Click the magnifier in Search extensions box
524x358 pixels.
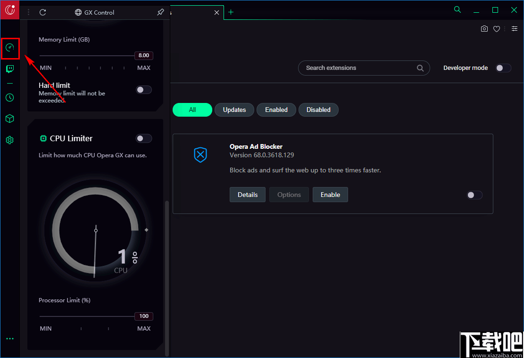[x=420, y=68]
